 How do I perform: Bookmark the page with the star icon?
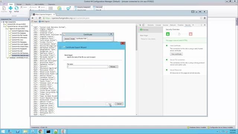pyautogui.click(x=201, y=18)
